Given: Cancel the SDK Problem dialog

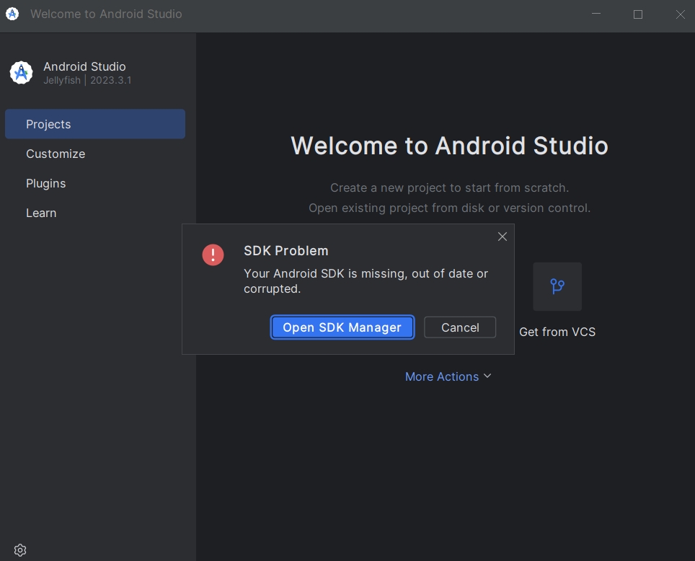Looking at the screenshot, I should (460, 327).
